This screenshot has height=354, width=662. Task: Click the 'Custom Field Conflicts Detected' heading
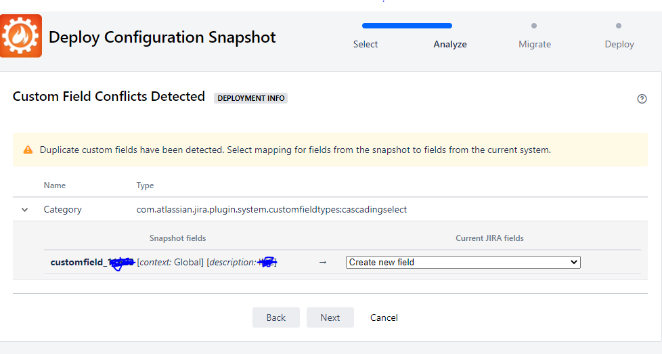109,97
